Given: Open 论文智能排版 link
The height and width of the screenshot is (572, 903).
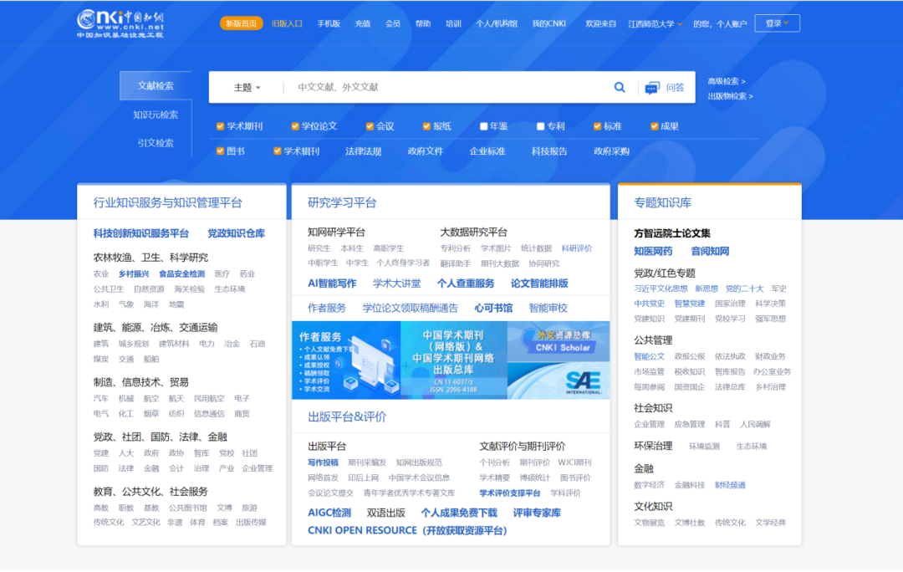Looking at the screenshot, I should coord(539,283).
